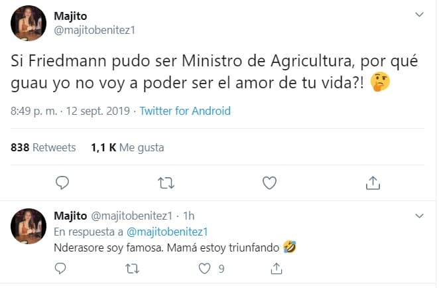View the 1,1 K Me gusta list
This screenshot has height=288, width=439.
127,147
